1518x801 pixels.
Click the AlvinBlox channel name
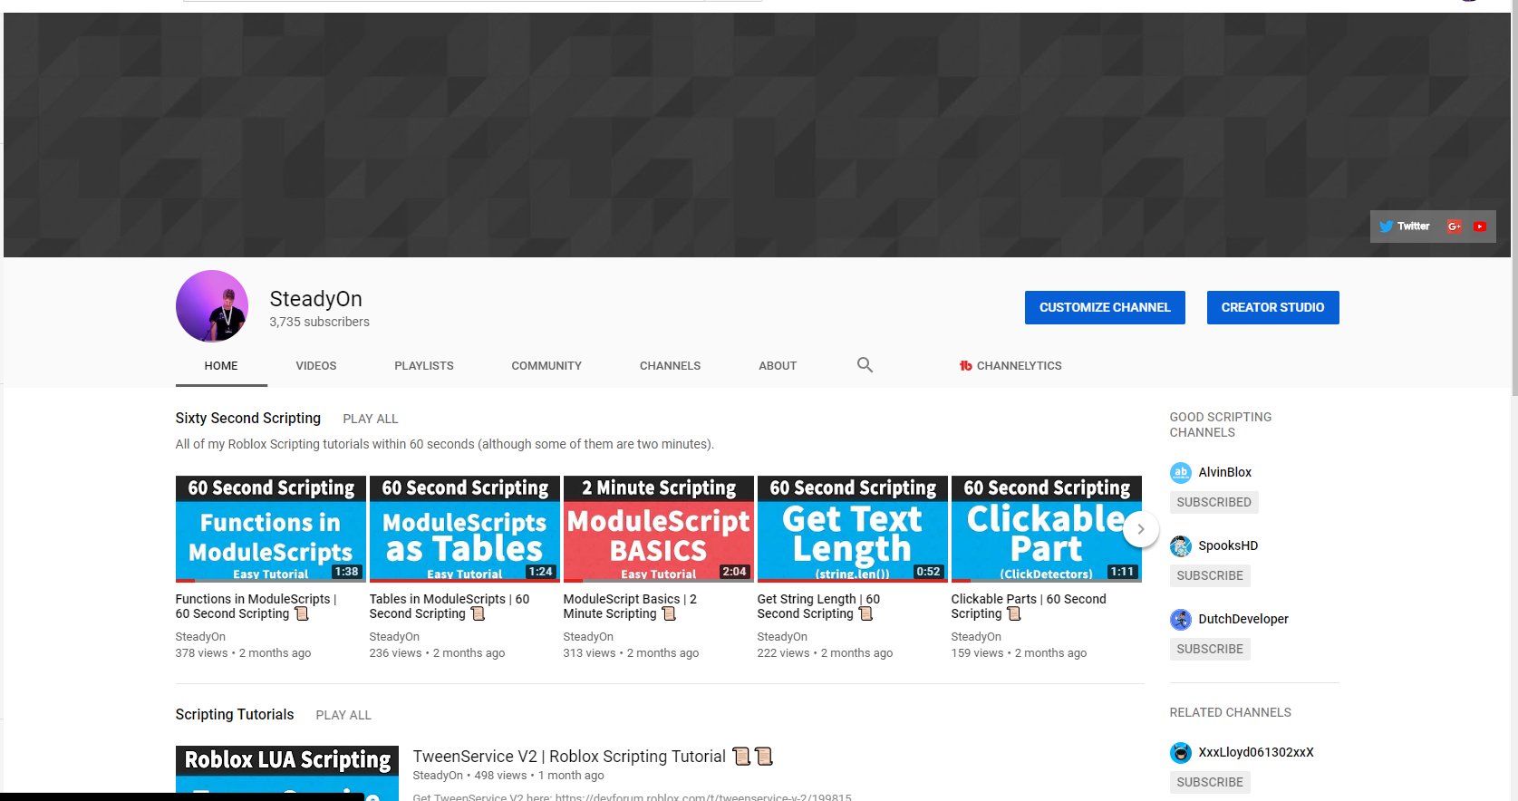tap(1224, 472)
